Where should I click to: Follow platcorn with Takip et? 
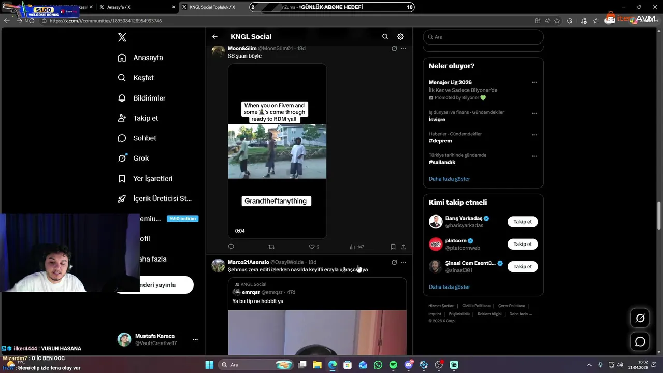coord(523,244)
